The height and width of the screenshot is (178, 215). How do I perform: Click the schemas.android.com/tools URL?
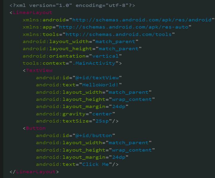pos(119,34)
